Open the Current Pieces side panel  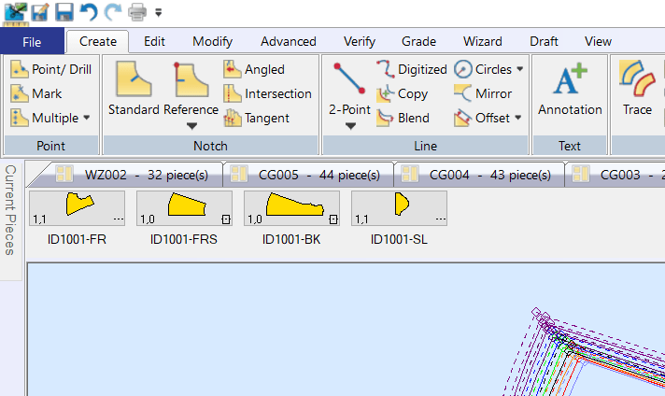(x=12, y=210)
